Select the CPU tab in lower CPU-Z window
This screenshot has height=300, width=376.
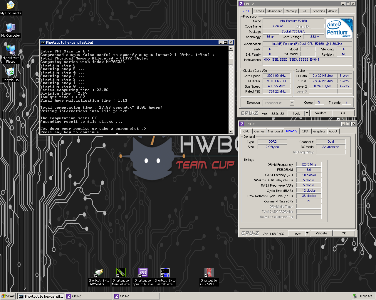pos(246,131)
